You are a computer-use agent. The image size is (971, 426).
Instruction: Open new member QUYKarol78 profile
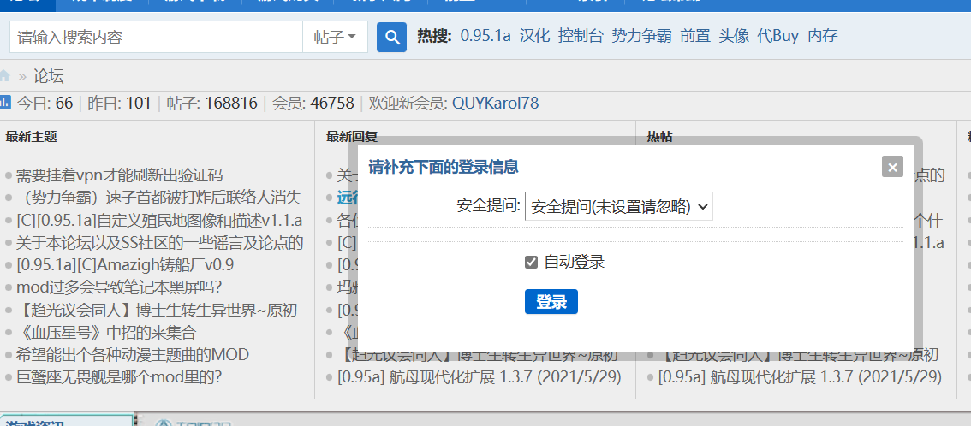pyautogui.click(x=496, y=103)
